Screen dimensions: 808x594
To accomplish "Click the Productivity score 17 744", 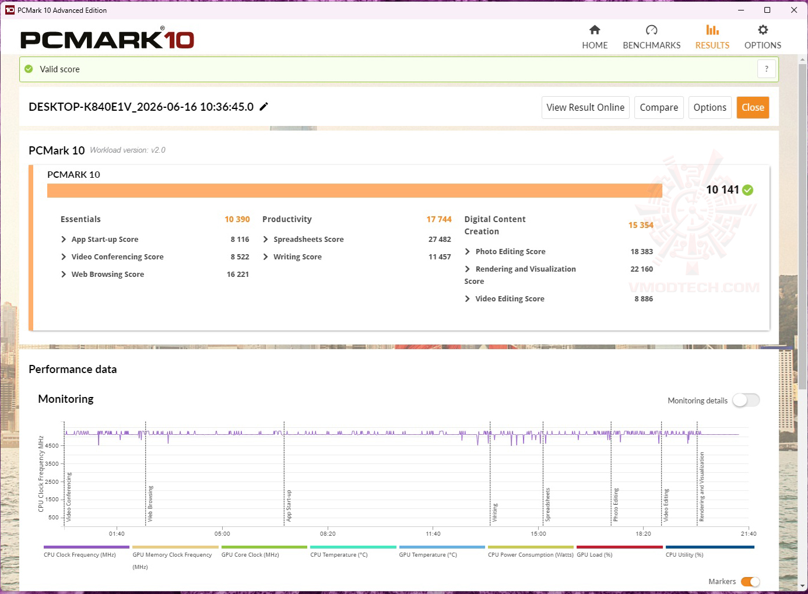I will click(439, 219).
